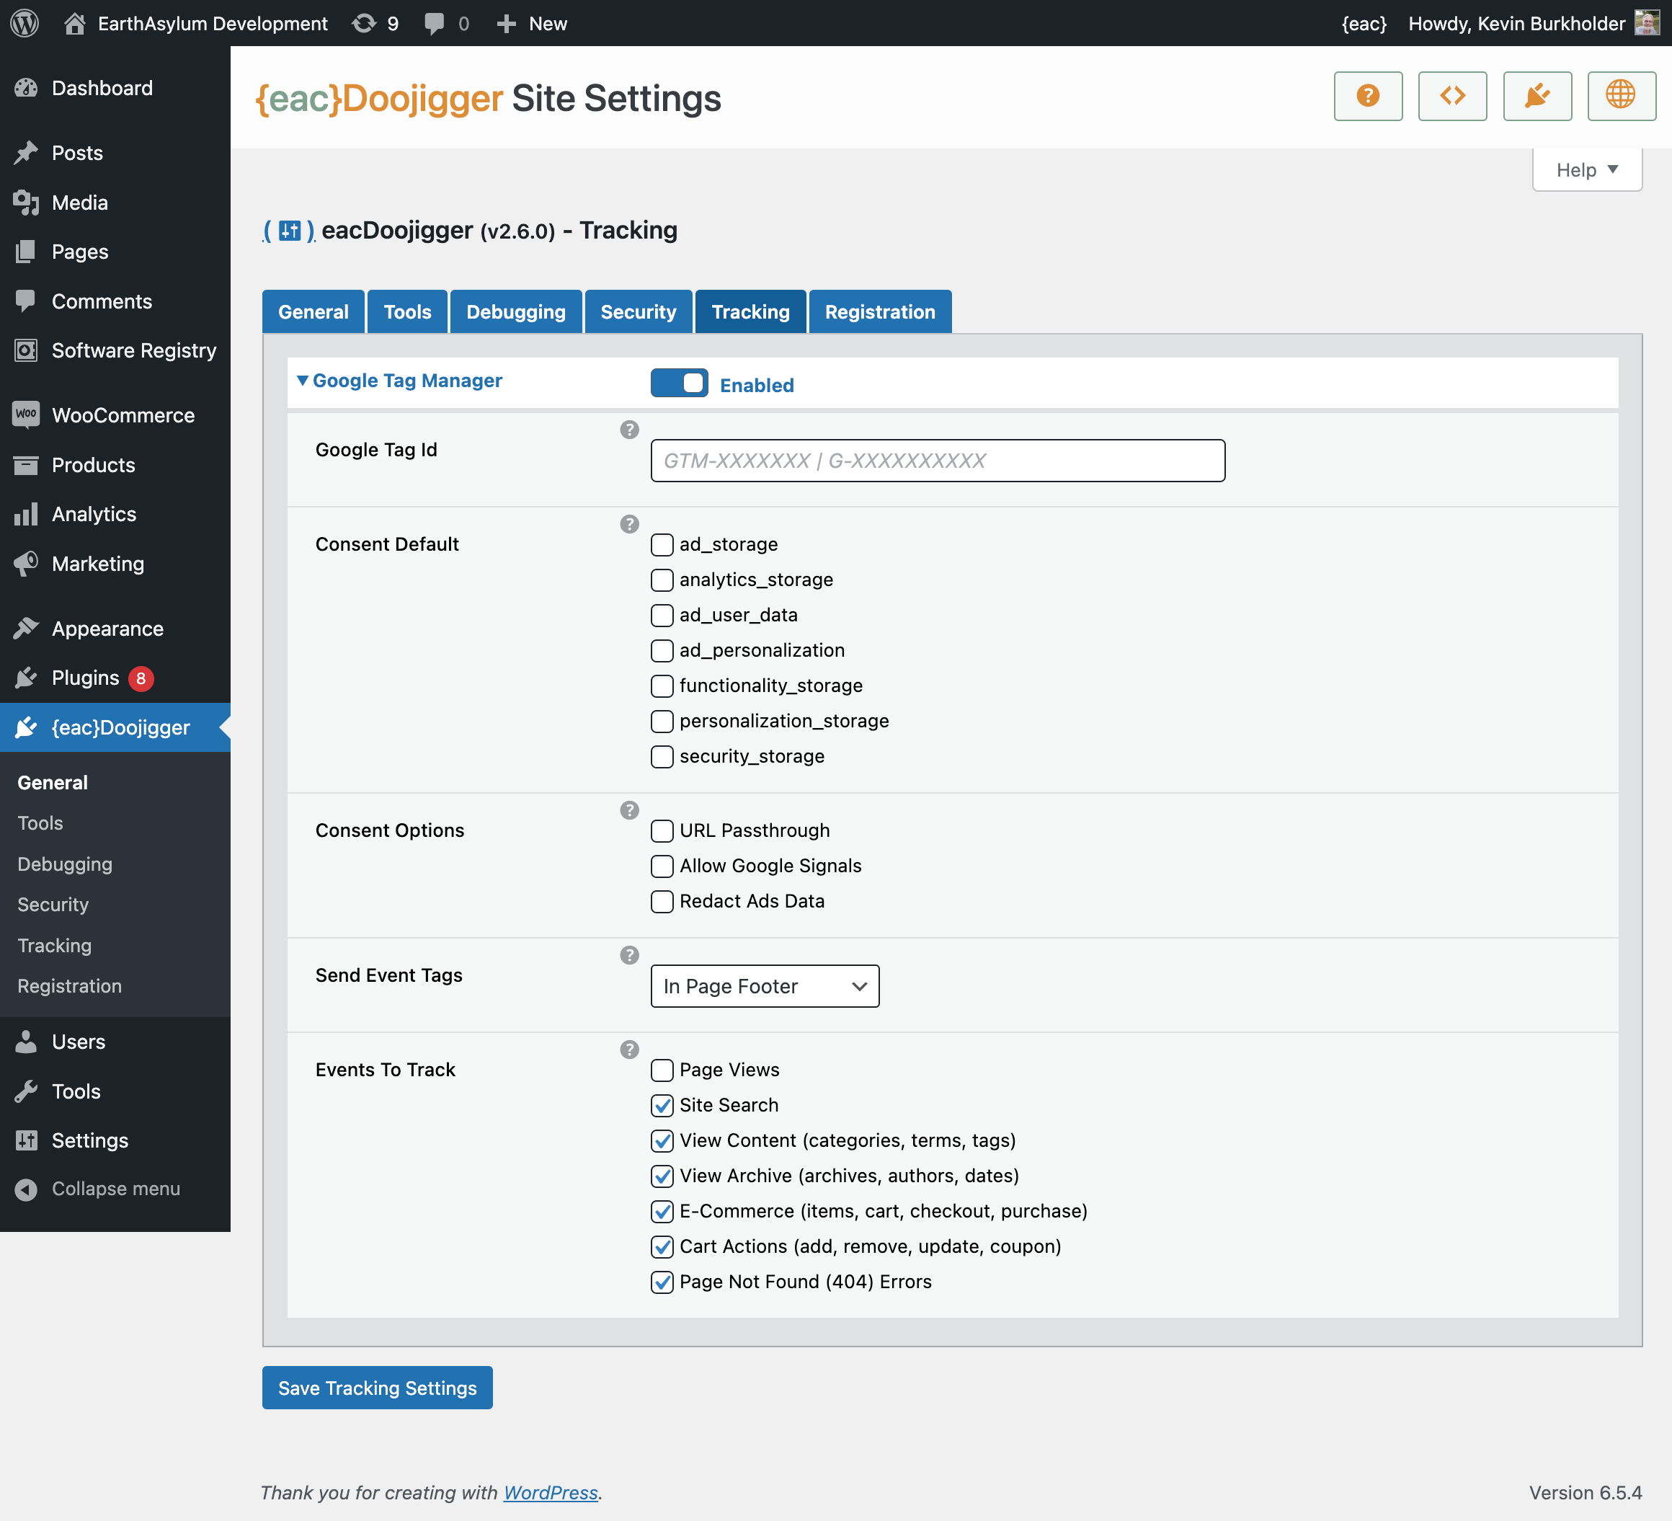This screenshot has height=1521, width=1672.
Task: Check the analytics_storage checkbox
Action: point(662,580)
